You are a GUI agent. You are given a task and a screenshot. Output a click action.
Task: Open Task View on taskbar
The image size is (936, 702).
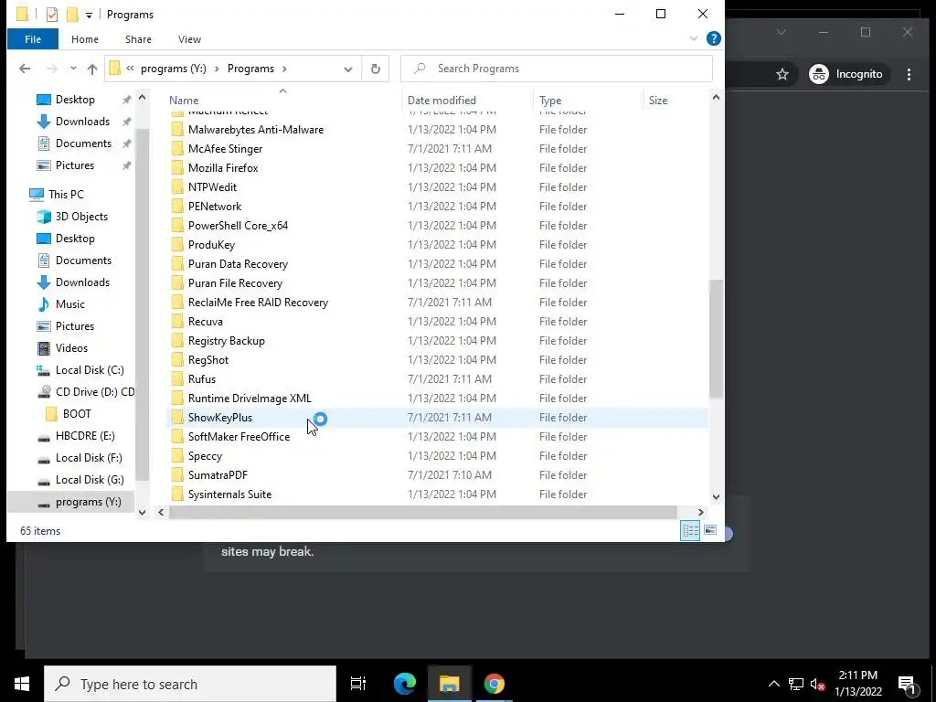(358, 684)
